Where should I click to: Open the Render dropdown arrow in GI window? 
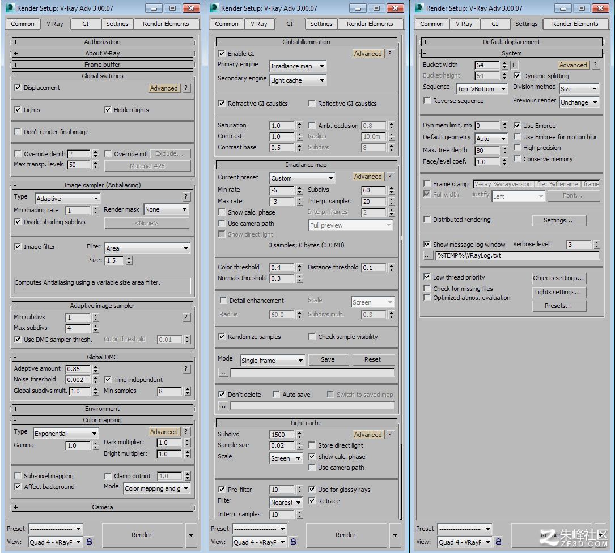tap(395, 535)
